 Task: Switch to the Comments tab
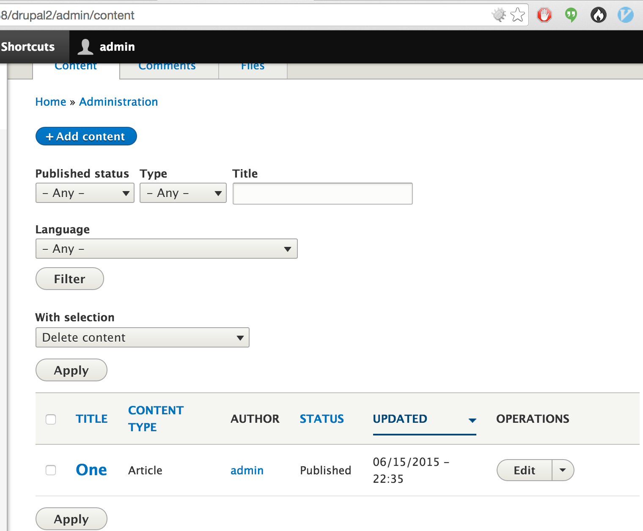[x=167, y=67]
